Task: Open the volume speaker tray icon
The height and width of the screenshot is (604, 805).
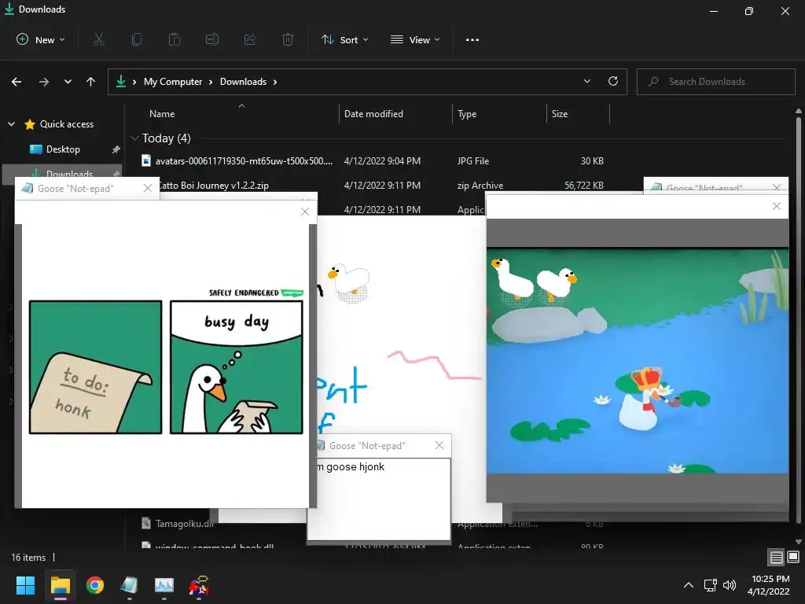Action: [730, 585]
